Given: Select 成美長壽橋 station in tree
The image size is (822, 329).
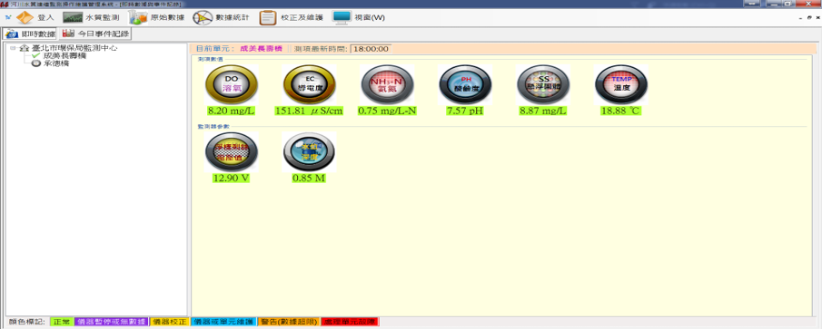Looking at the screenshot, I should (65, 55).
